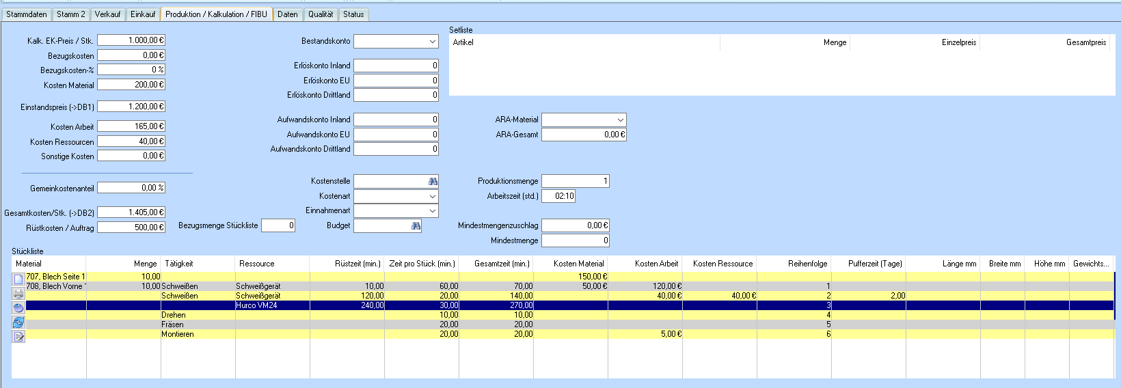This screenshot has height=388, width=1121.
Task: Click the edit note icon with pencil
Action: pyautogui.click(x=18, y=336)
